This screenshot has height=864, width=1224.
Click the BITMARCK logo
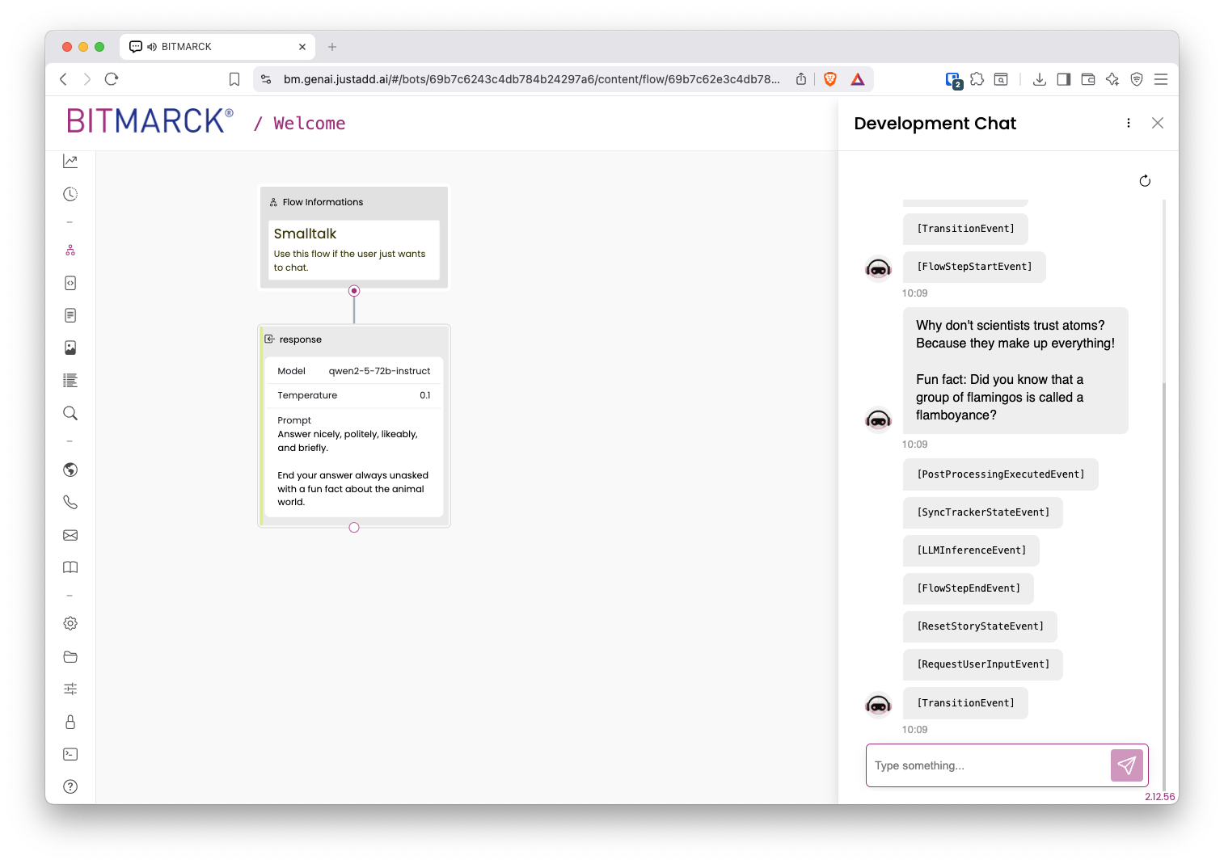tap(150, 121)
